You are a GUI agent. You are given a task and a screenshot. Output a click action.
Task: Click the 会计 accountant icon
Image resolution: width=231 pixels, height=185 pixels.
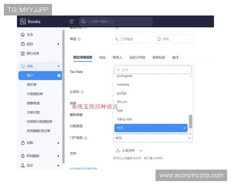[x=23, y=165]
